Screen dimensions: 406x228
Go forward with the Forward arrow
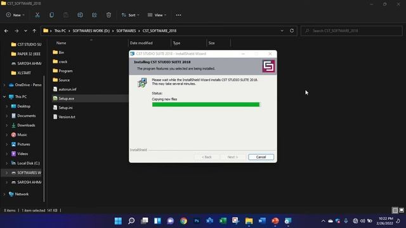pyautogui.click(x=16, y=31)
